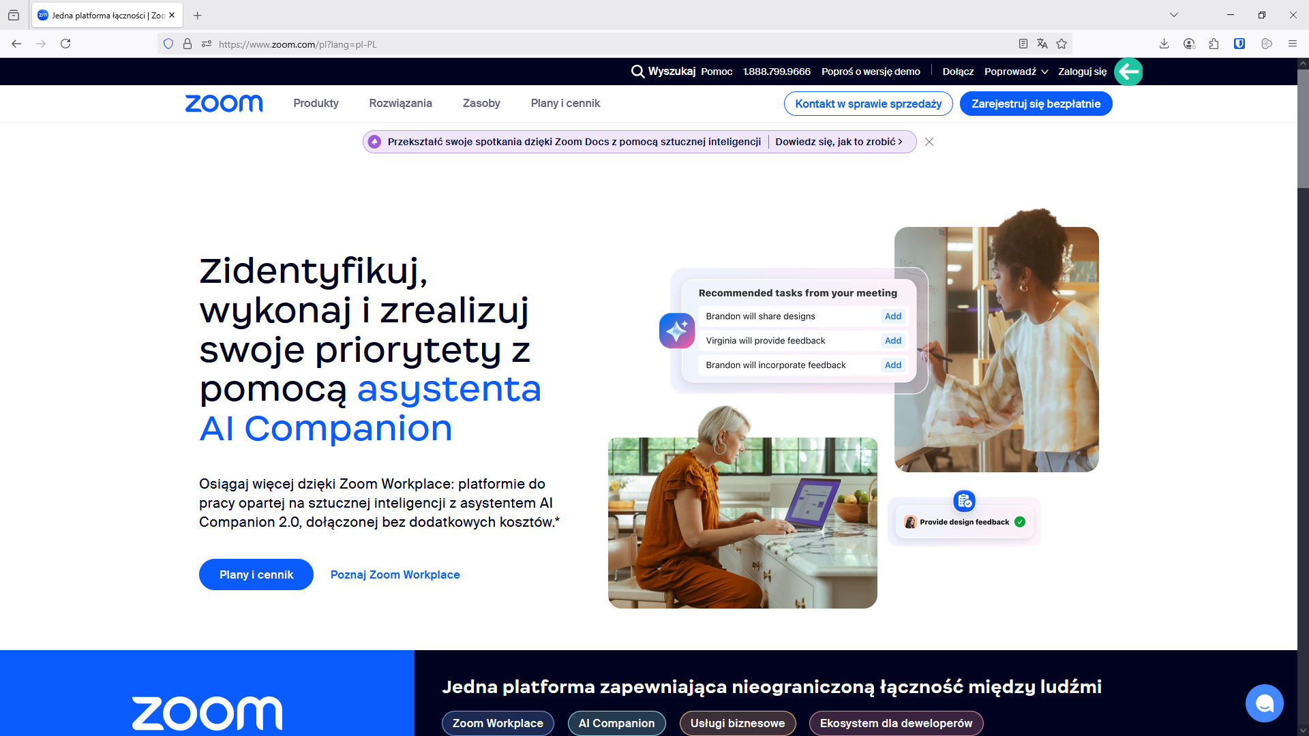This screenshot has height=736, width=1309.
Task: Click the Pomoc link
Action: click(717, 72)
